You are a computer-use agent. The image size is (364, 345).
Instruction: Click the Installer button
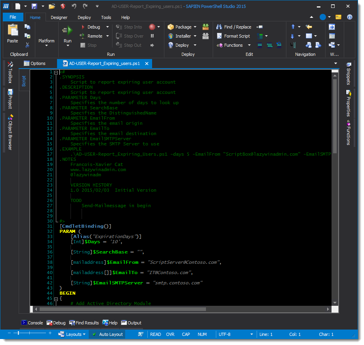pos(184,36)
